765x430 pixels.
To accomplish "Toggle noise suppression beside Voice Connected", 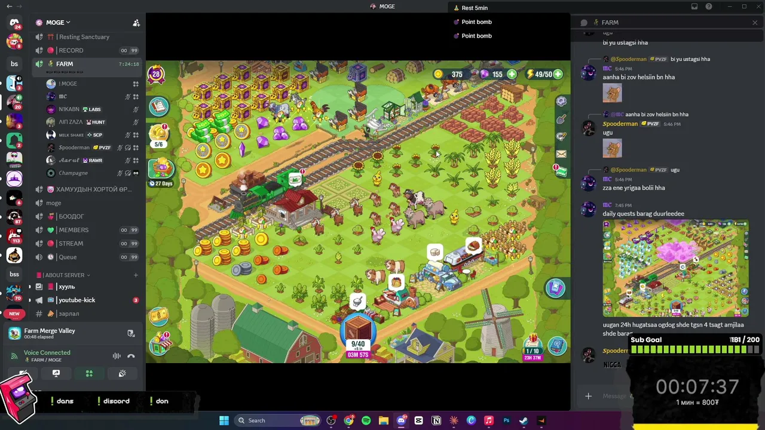I will [x=117, y=356].
